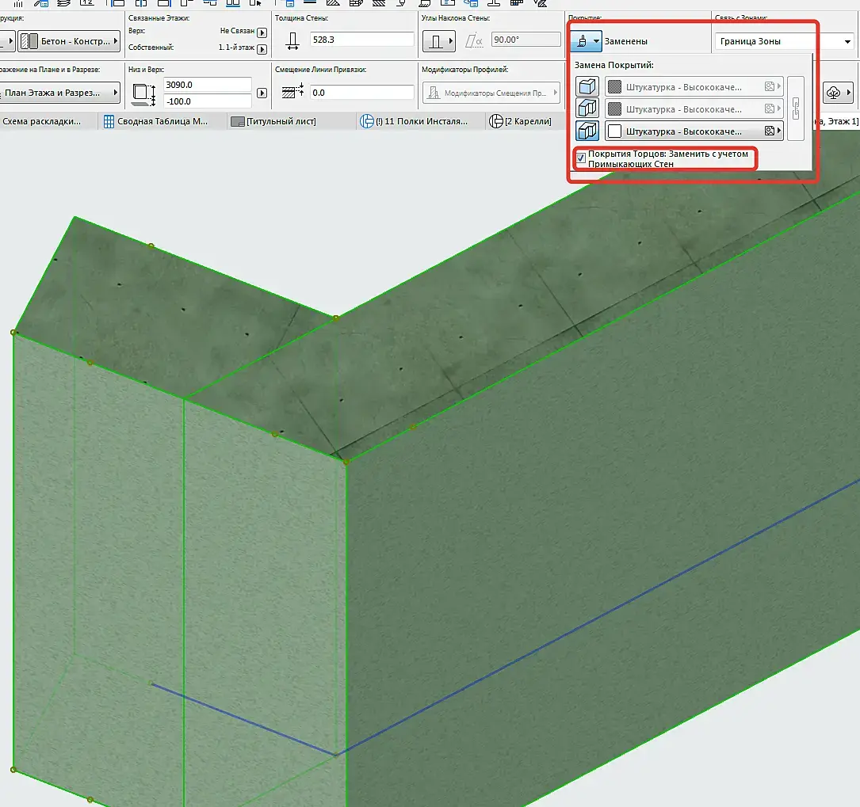Click the tree icon button
The width and height of the screenshot is (860, 807).
click(838, 93)
